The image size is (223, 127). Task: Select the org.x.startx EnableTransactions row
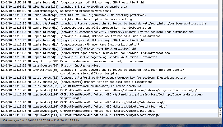point(109,82)
